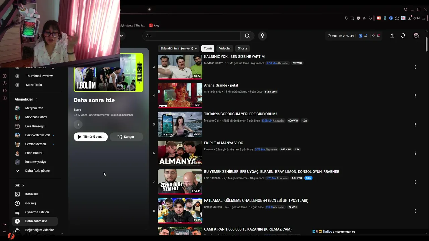The width and height of the screenshot is (429, 241).
Task: Open Thumbnail Preview tool in sidebar
Action: pos(35,76)
